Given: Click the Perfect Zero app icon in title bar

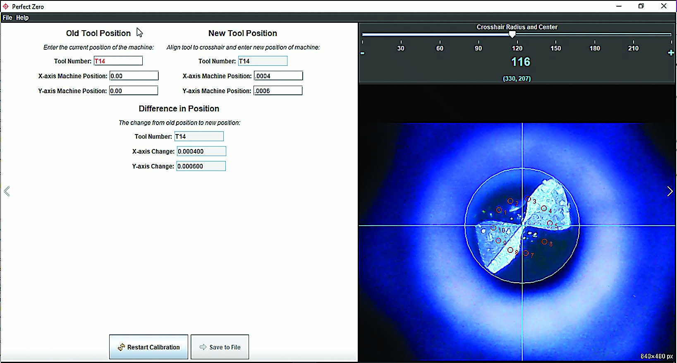Looking at the screenshot, I should (6, 7).
